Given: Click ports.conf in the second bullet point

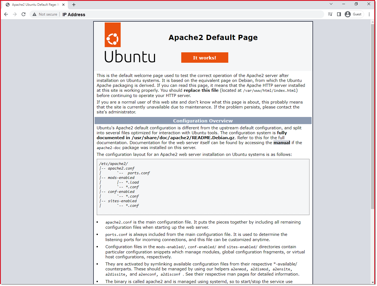Looking at the screenshot, I should click(x=116, y=235).
